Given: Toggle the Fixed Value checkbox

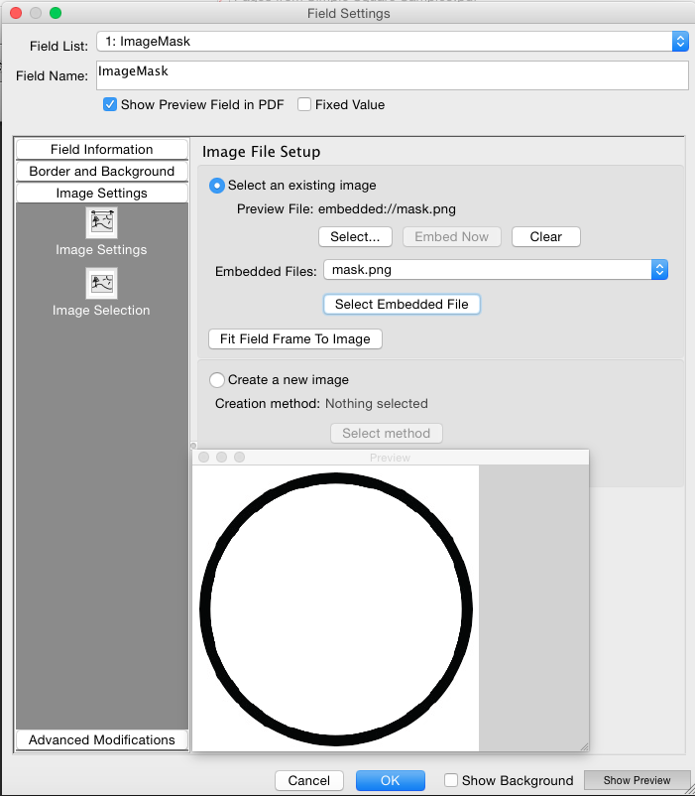Looking at the screenshot, I should 305,104.
